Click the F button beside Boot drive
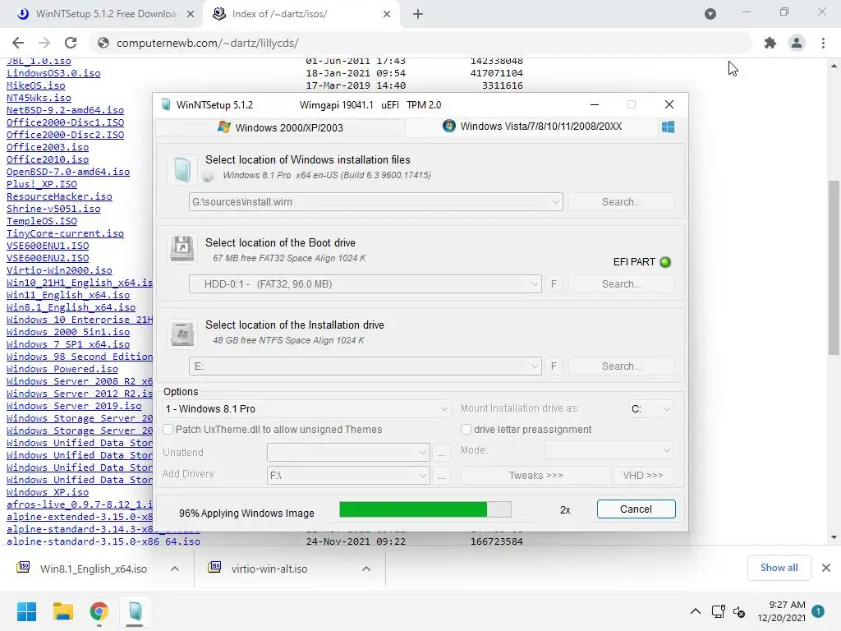Viewport: 841px width, 631px height. [554, 283]
